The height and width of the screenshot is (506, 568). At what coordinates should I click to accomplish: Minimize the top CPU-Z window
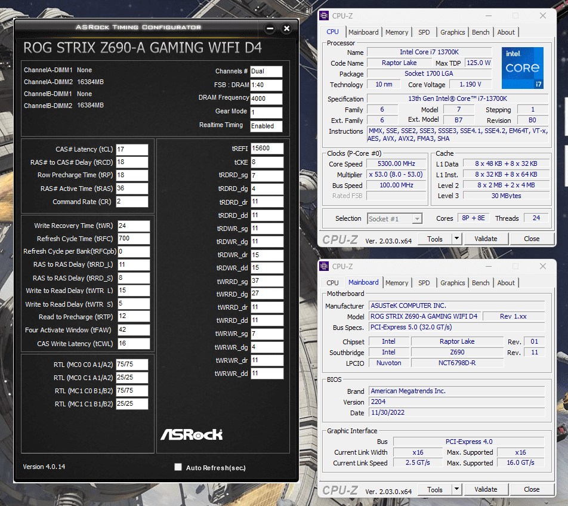click(489, 16)
